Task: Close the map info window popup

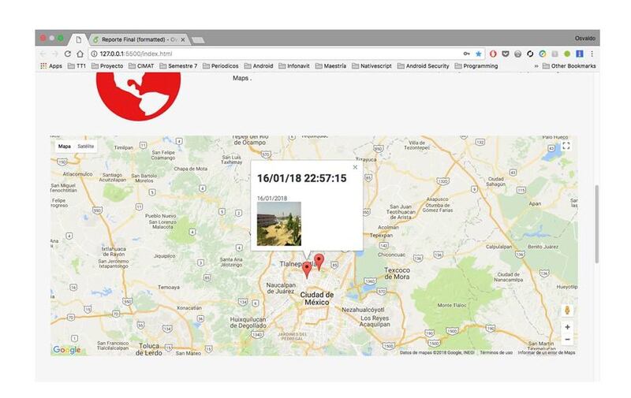Action: click(355, 167)
